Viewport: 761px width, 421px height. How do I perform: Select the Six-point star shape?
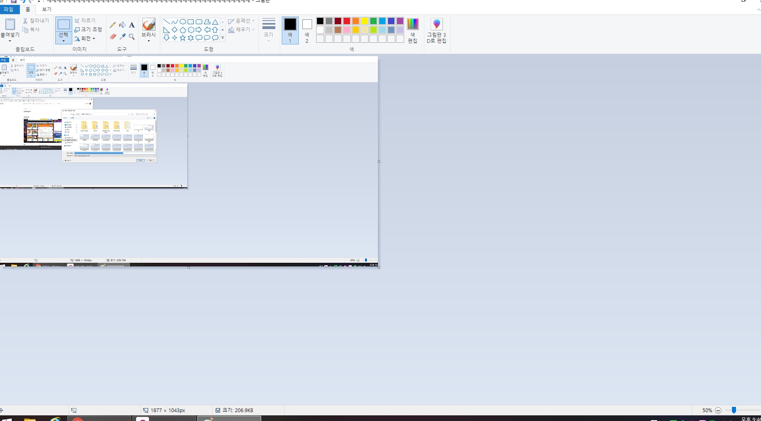click(191, 38)
